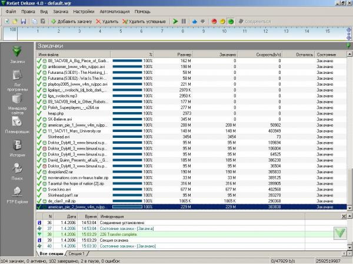Open the Закачка menu

61,12
